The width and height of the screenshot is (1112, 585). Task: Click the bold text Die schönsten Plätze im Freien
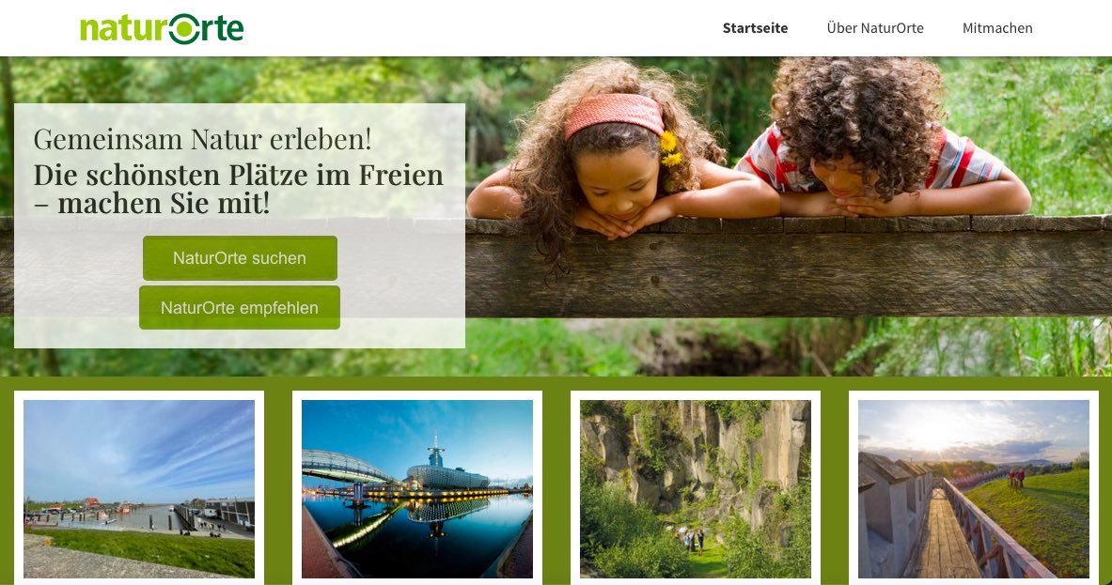[239, 175]
